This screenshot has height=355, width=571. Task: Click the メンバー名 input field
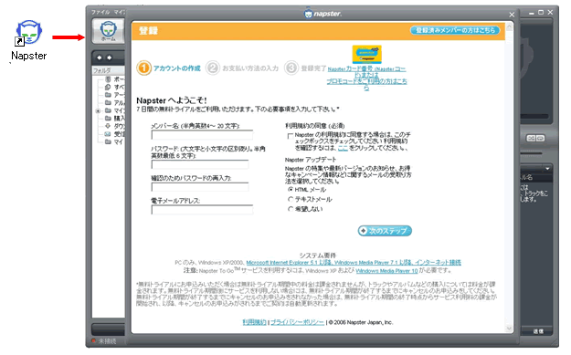[202, 135]
